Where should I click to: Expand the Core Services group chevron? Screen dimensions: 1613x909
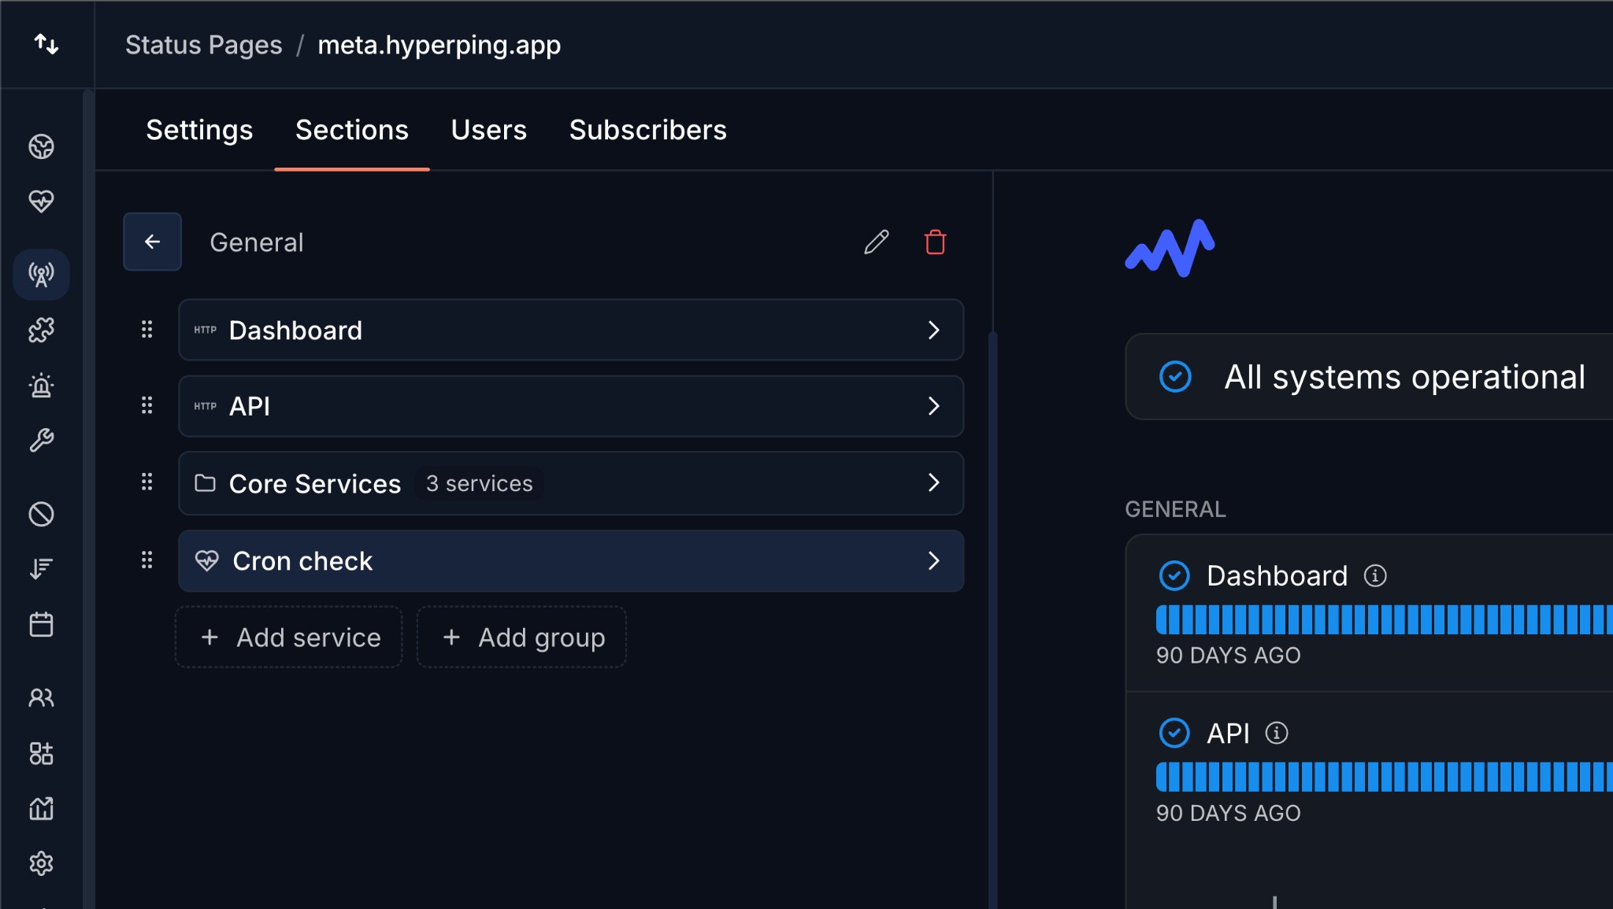tap(933, 482)
